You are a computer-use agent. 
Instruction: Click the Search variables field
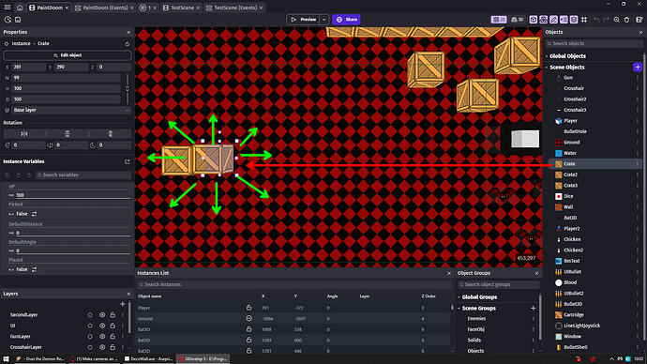coord(83,175)
